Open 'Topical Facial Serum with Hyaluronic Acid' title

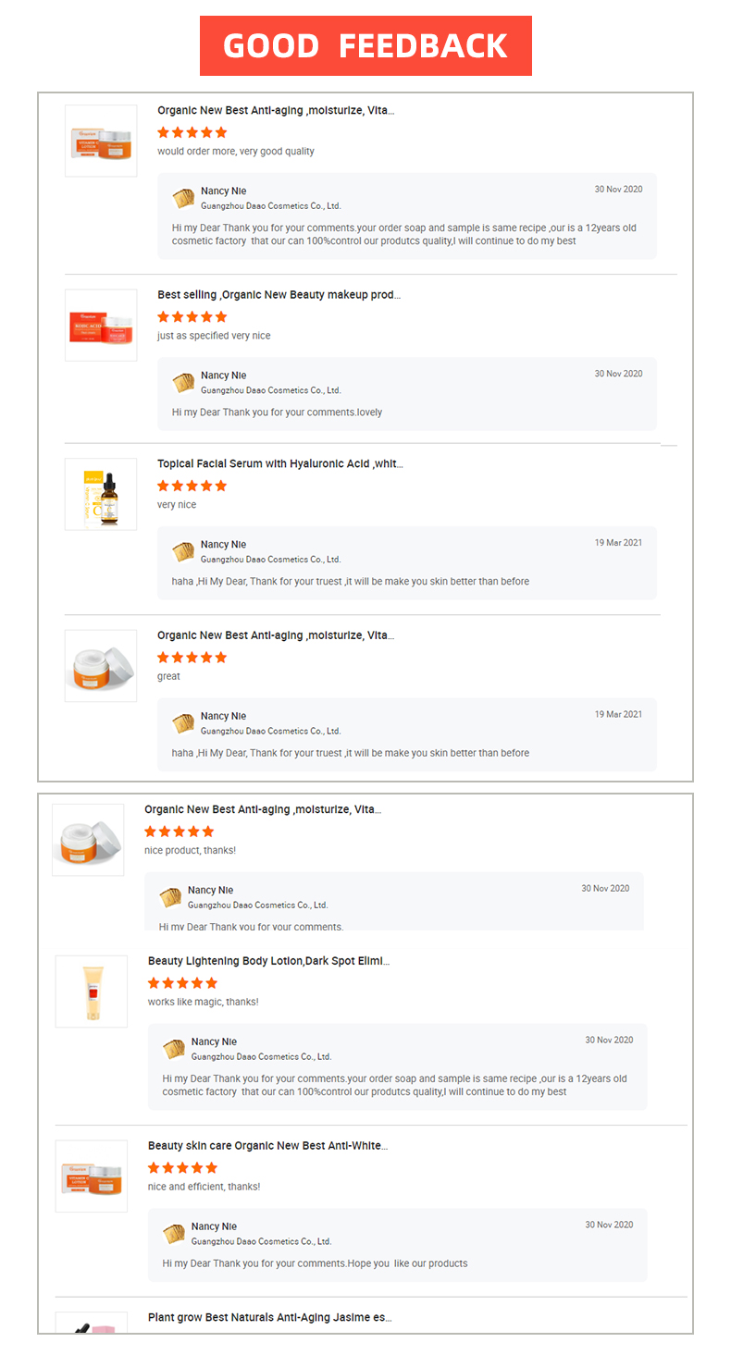click(280, 464)
